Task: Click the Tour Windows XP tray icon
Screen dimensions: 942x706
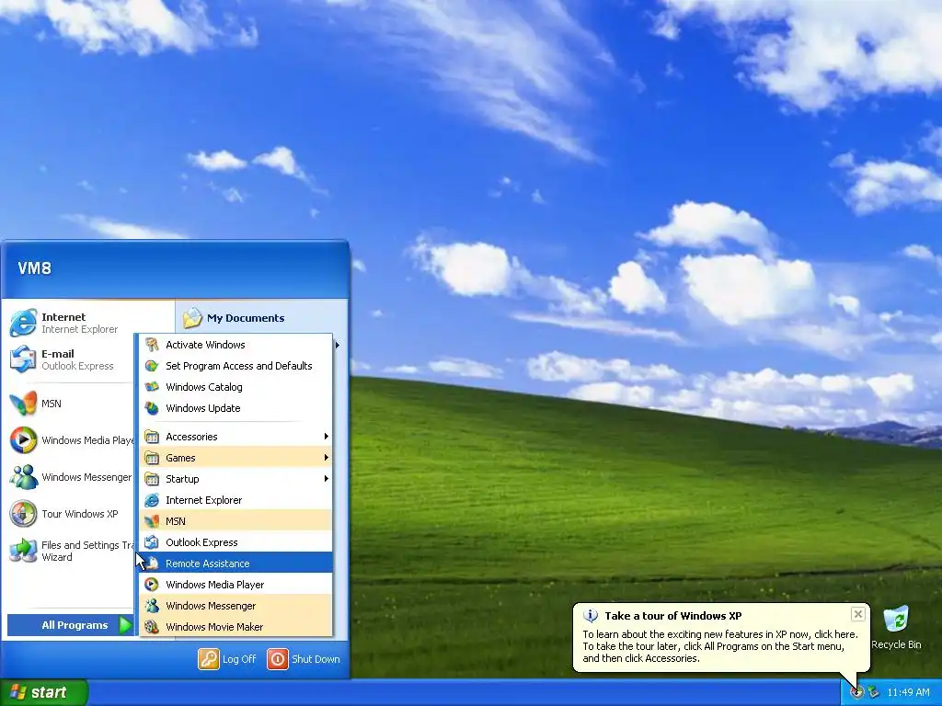Action: tap(857, 692)
